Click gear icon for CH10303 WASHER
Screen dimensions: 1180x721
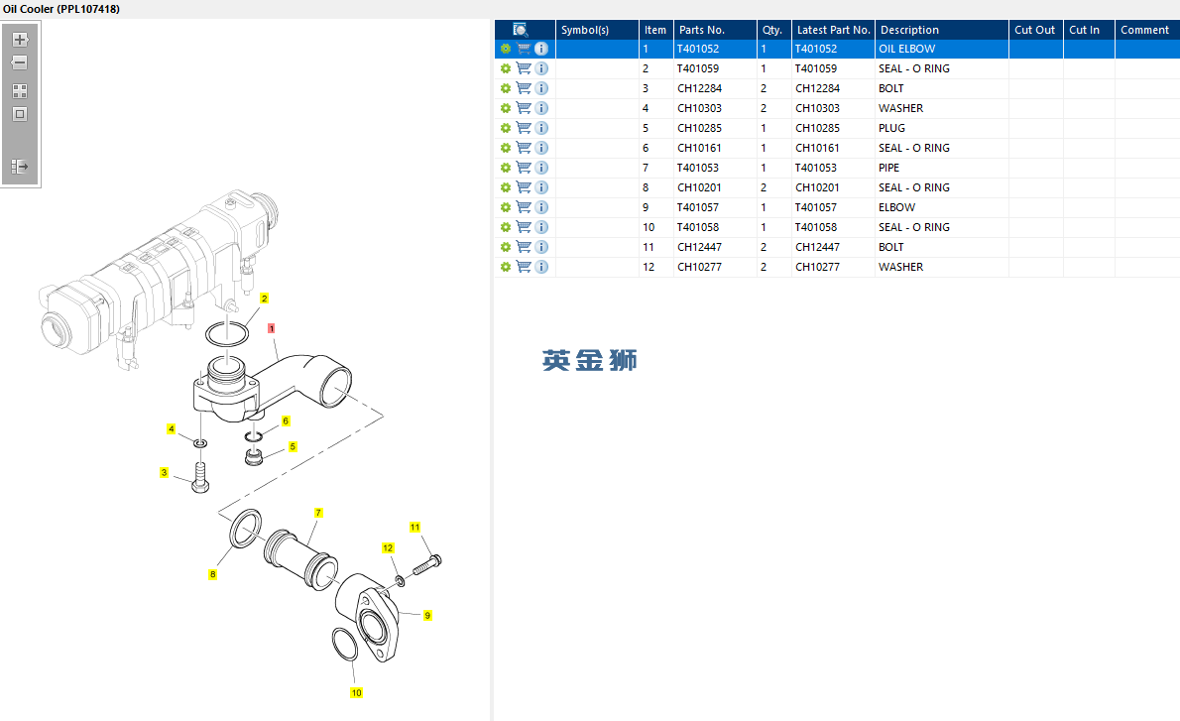tap(506, 108)
